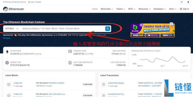Image resolution: width=193 pixels, height=97 pixels.
Task: Click the blue magnifier search button
Action: [108, 29]
